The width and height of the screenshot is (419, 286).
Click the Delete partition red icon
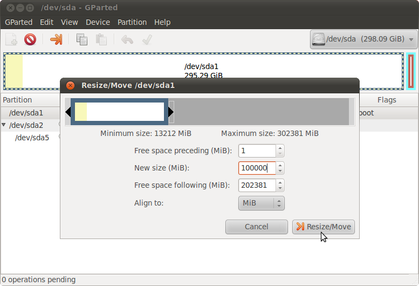[30, 39]
